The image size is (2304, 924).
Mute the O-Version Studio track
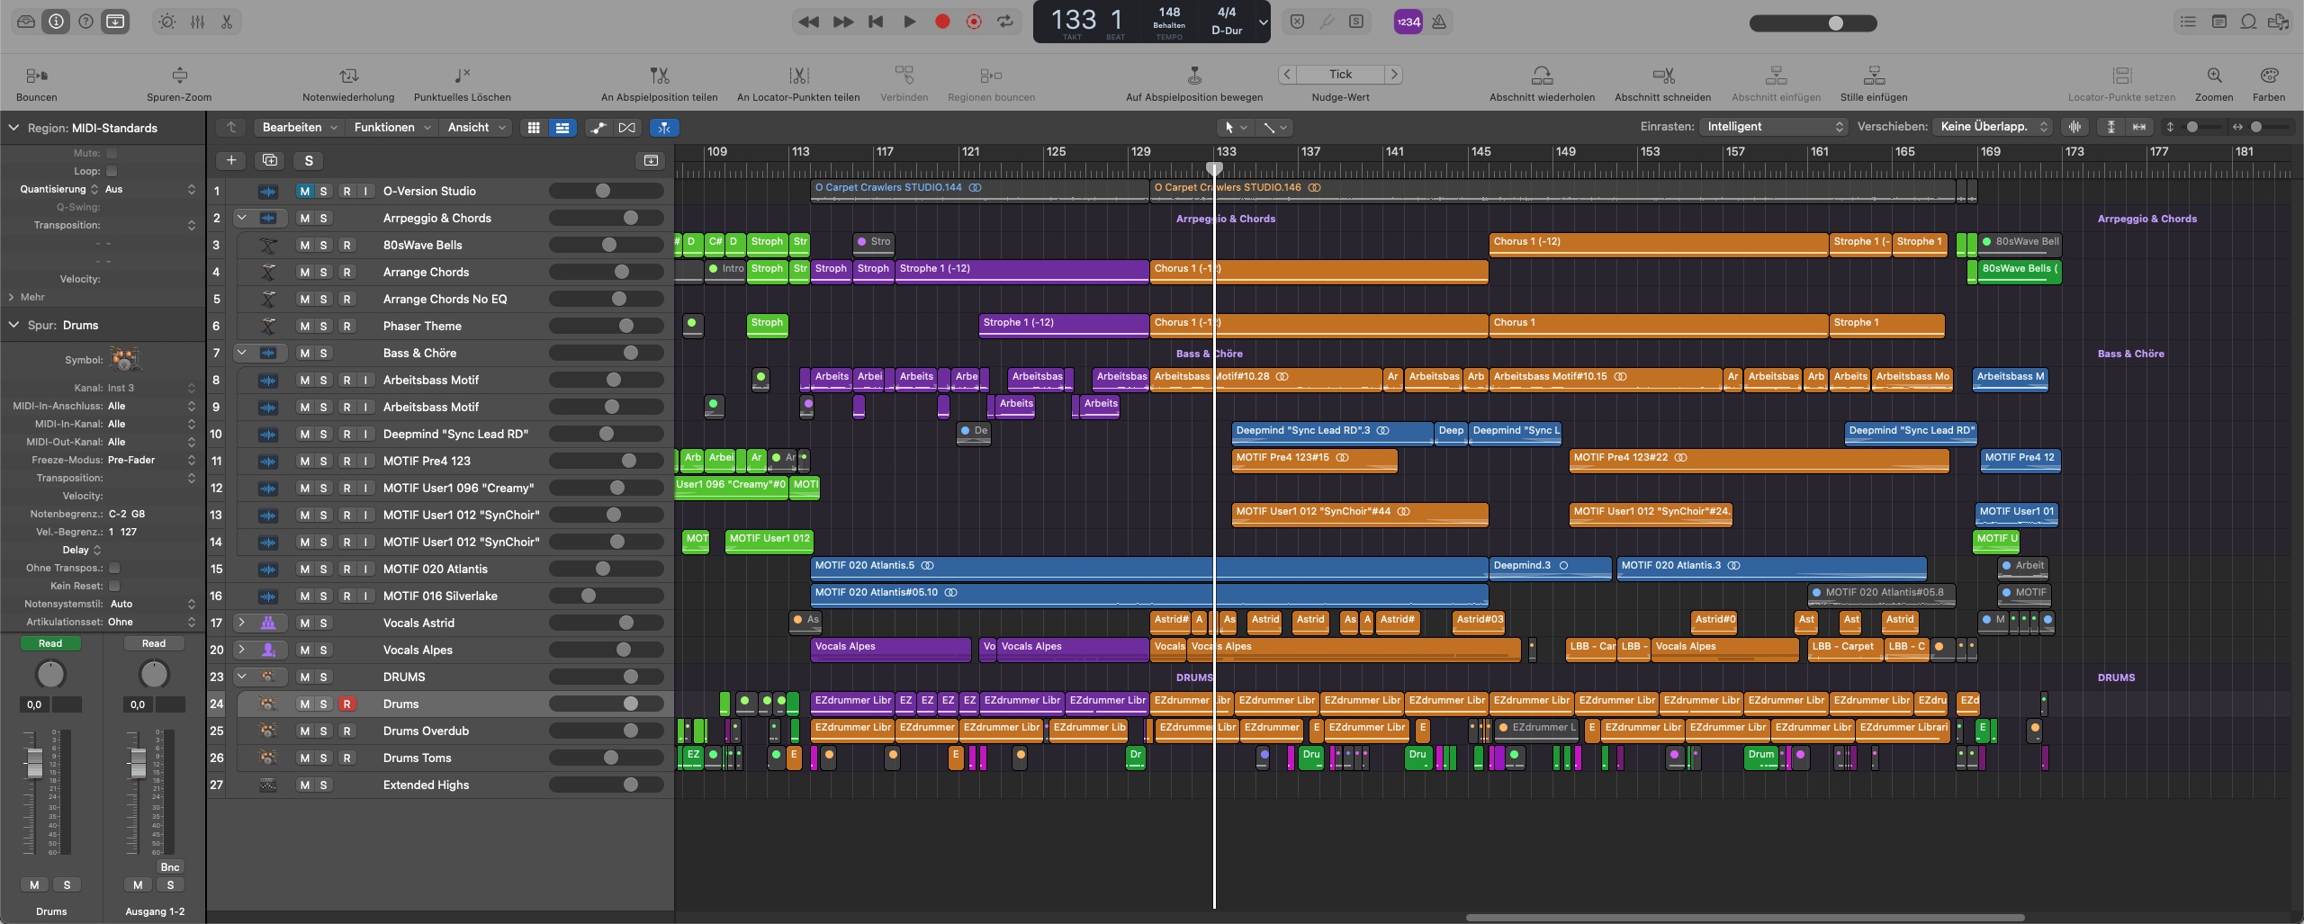(304, 191)
